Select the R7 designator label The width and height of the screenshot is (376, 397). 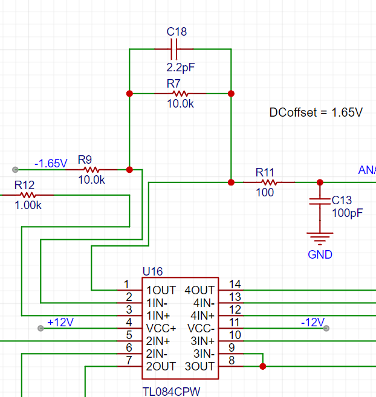click(173, 83)
